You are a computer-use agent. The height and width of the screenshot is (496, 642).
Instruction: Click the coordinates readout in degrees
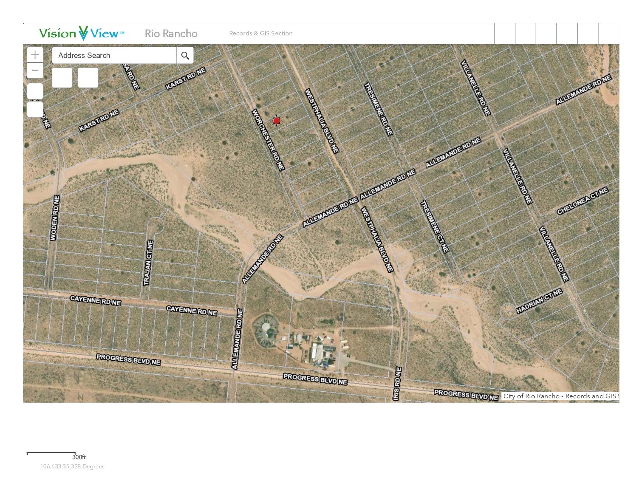click(x=71, y=466)
